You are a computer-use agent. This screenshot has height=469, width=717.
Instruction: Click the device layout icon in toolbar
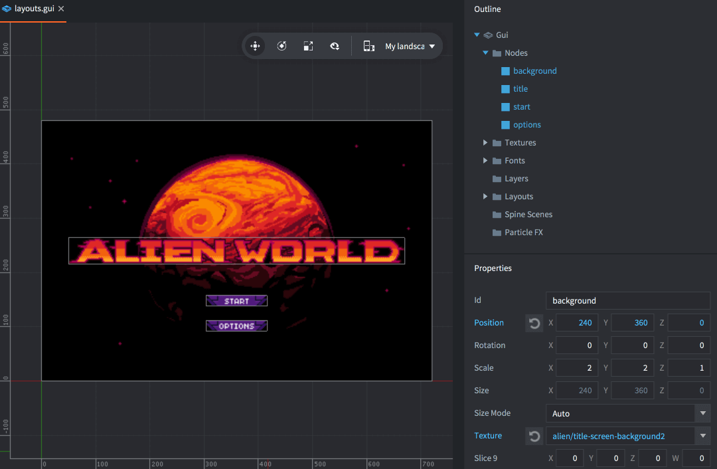coord(369,46)
